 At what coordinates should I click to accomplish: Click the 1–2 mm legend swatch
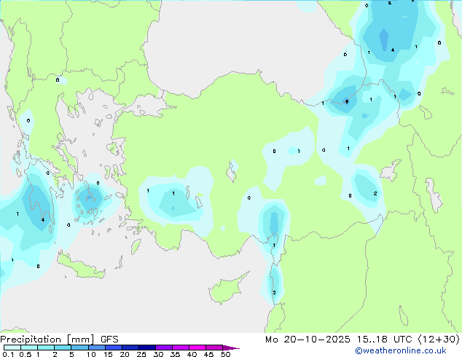[x=46, y=348]
